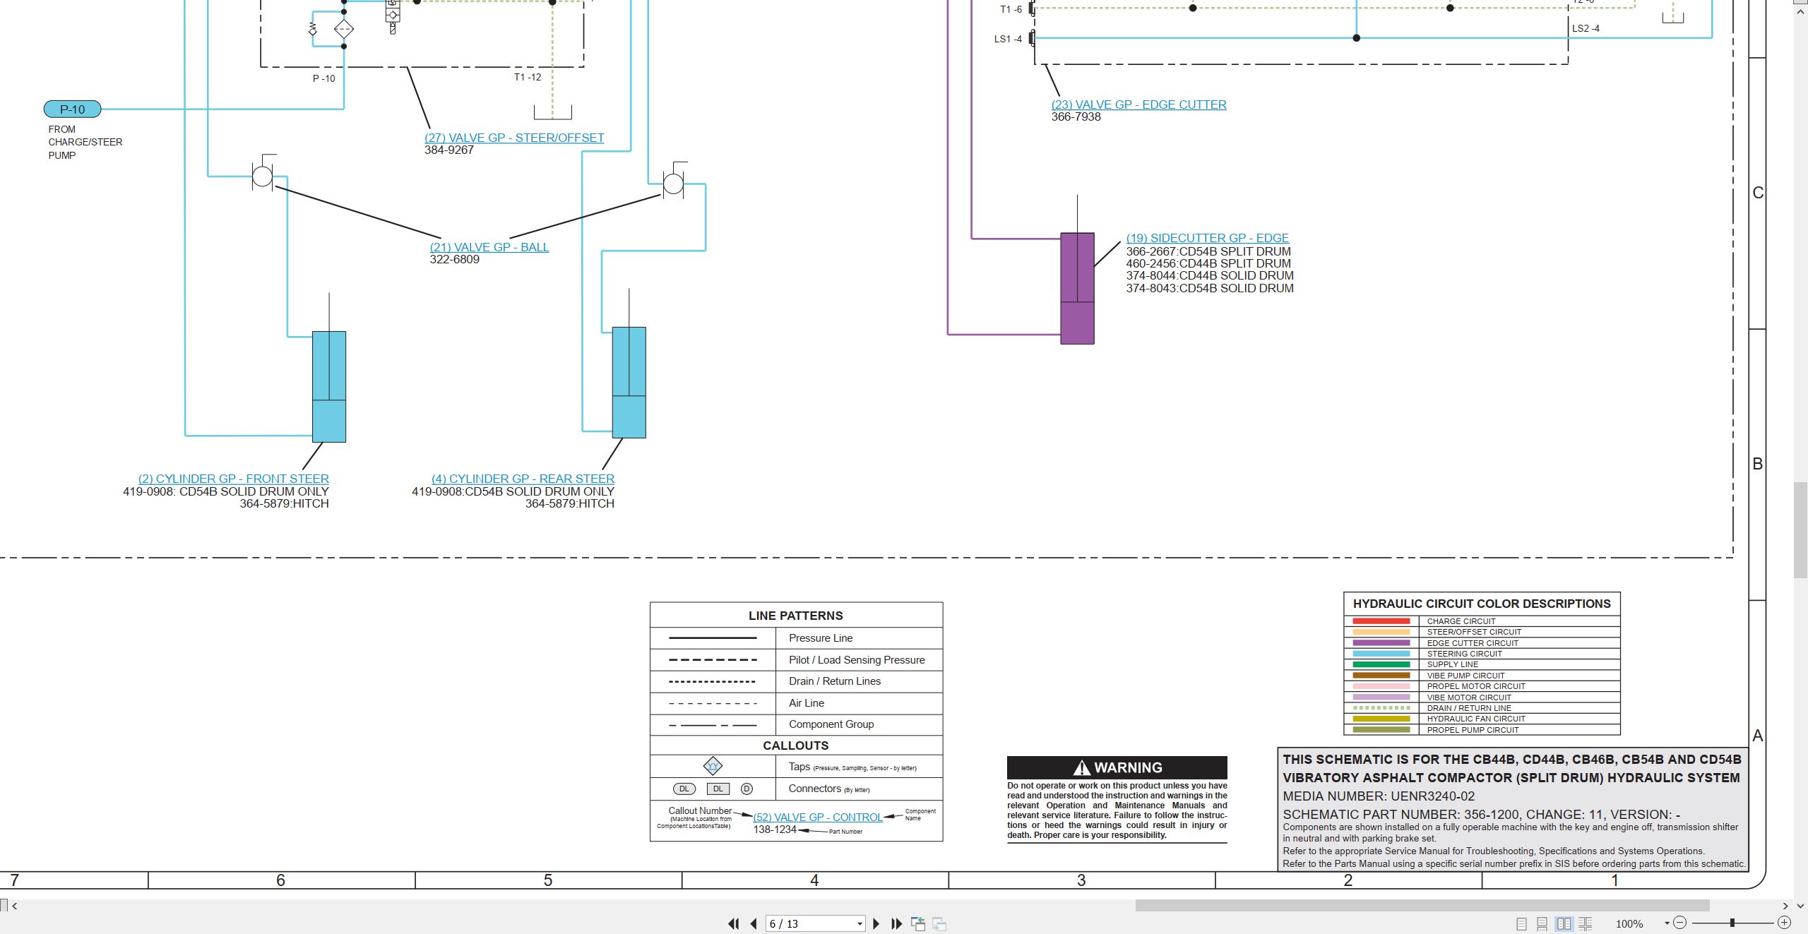Toggle two-page facing view
This screenshot has height=934, width=1808.
click(1564, 923)
